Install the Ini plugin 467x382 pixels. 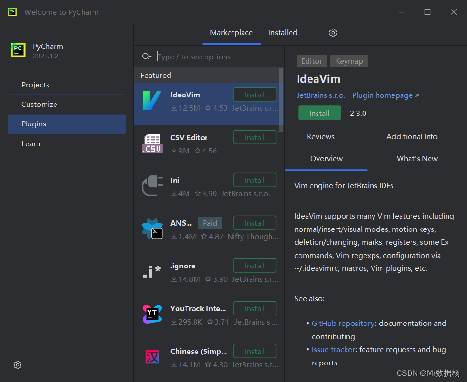255,180
